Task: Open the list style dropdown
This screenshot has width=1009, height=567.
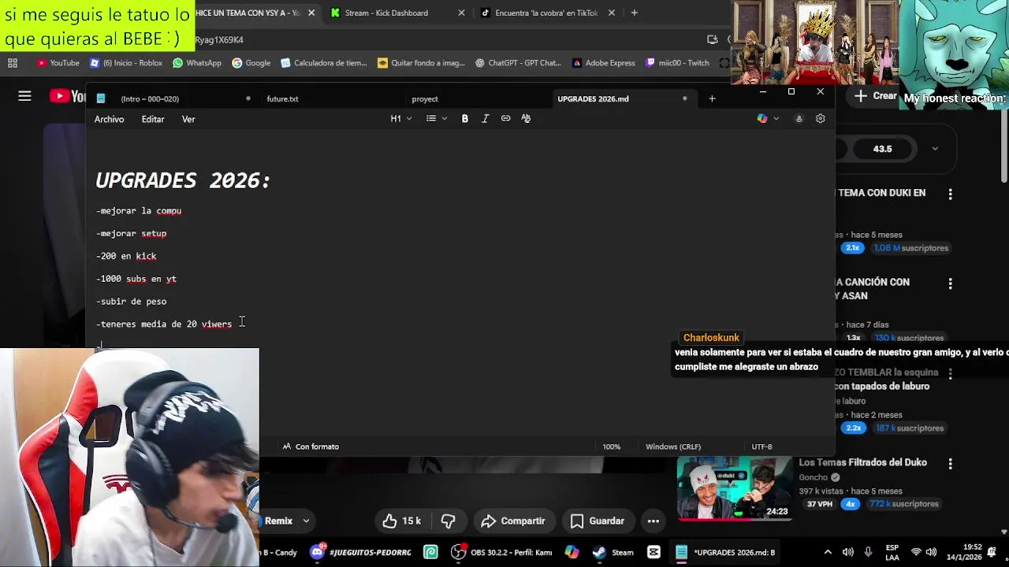Action: pos(436,118)
